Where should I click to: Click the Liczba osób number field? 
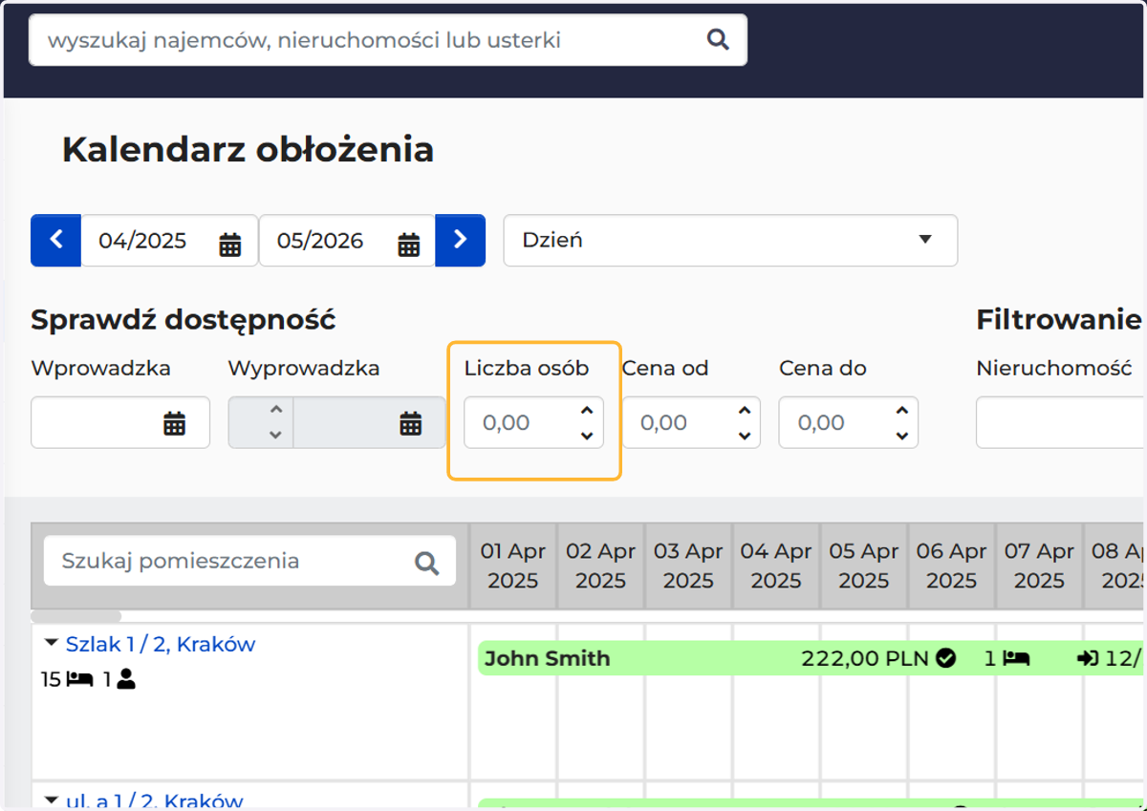click(x=533, y=422)
